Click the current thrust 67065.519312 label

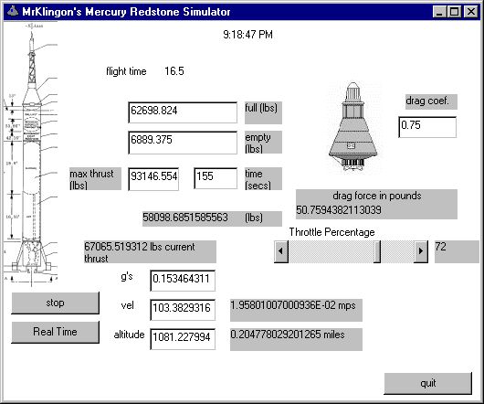[x=150, y=252]
